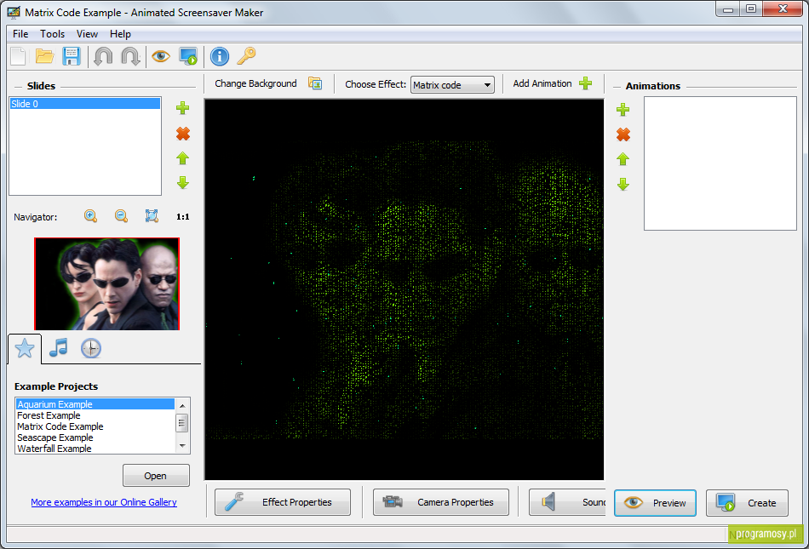Open the blue info icon
The image size is (809, 549).
point(220,56)
